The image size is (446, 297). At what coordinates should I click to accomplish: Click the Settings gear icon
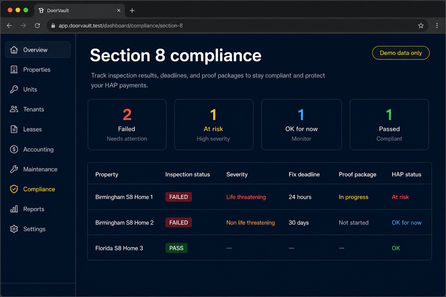click(x=14, y=229)
